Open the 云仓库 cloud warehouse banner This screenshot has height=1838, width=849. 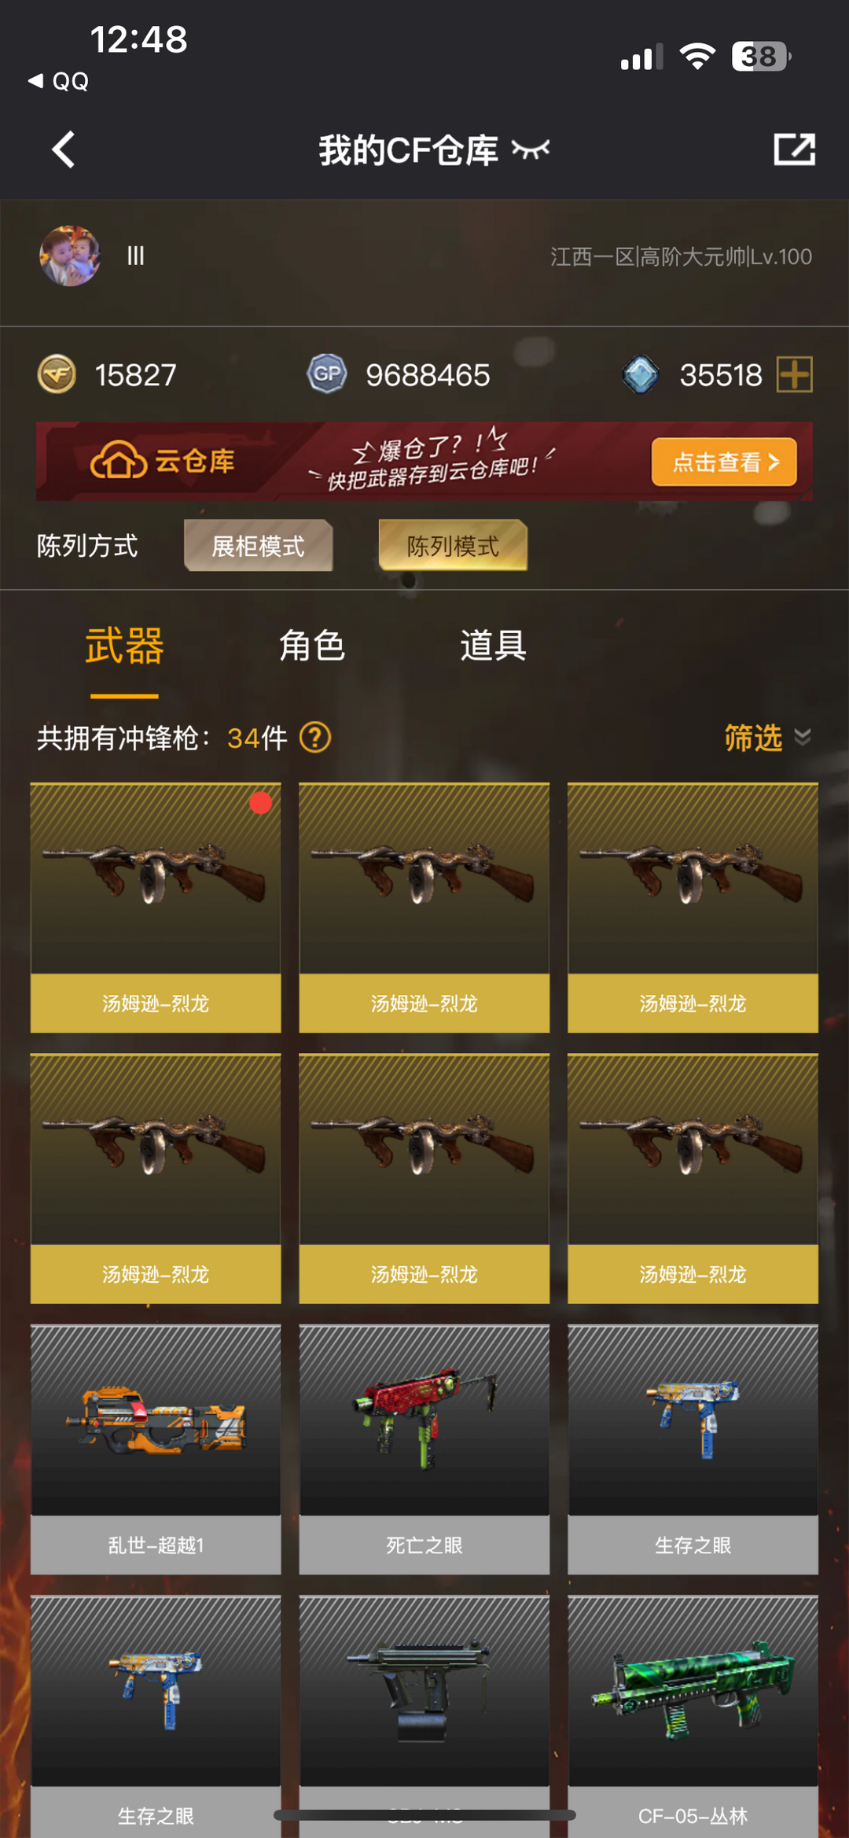pyautogui.click(x=424, y=462)
